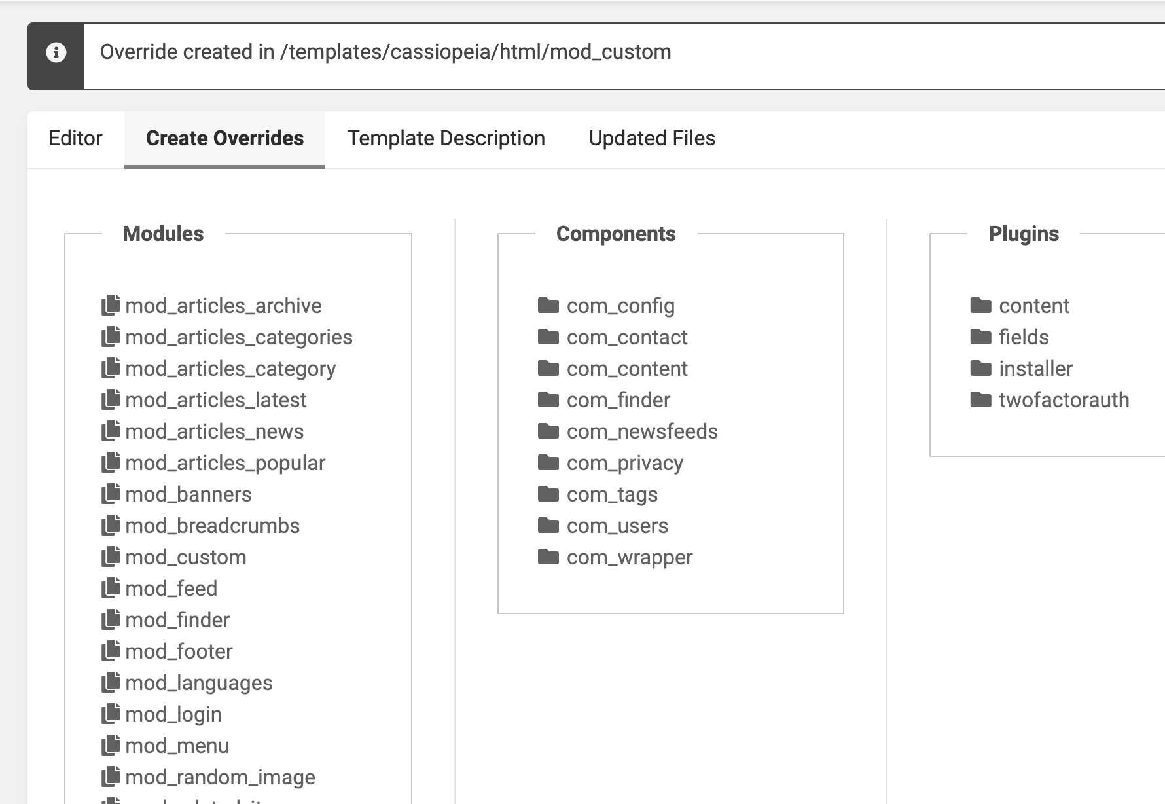Click the folder icon for com_config
The height and width of the screenshot is (804, 1165).
pyautogui.click(x=548, y=305)
